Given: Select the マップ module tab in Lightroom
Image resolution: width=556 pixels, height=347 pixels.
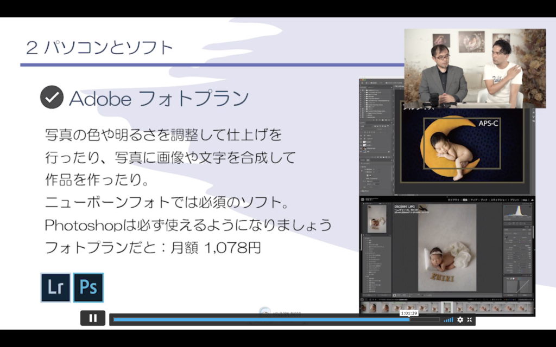Looking at the screenshot, I should click(x=474, y=200).
